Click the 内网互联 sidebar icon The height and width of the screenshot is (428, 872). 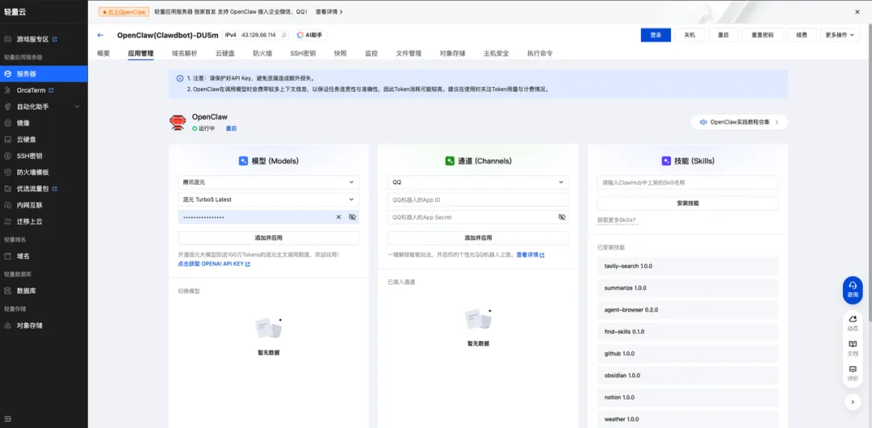[x=8, y=205]
